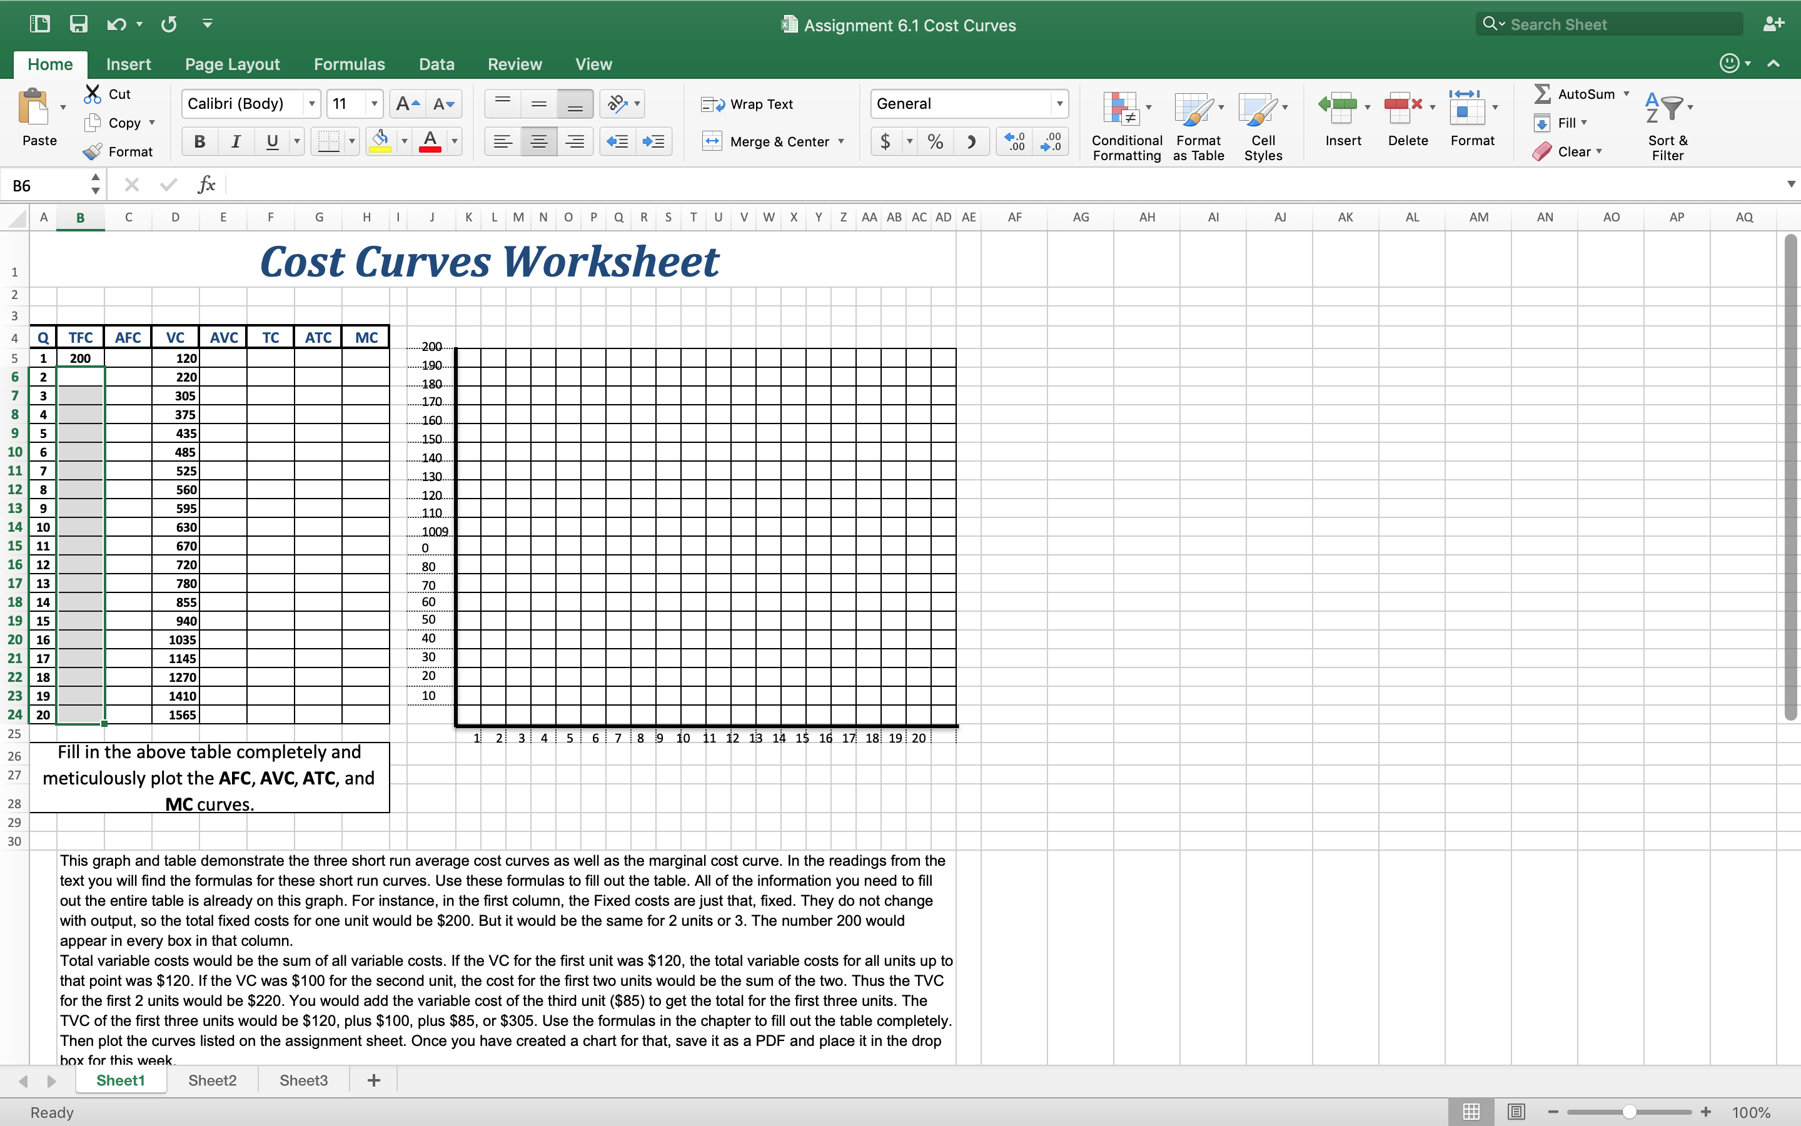1801x1126 pixels.
Task: Expand the number format dropdown showing General
Action: tap(1060, 103)
